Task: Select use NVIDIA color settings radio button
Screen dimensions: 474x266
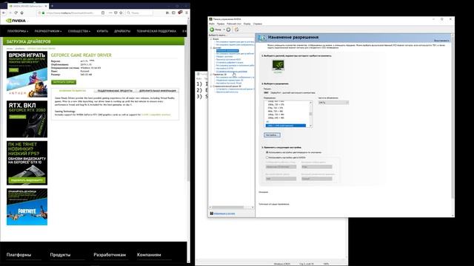Action: [267, 157]
